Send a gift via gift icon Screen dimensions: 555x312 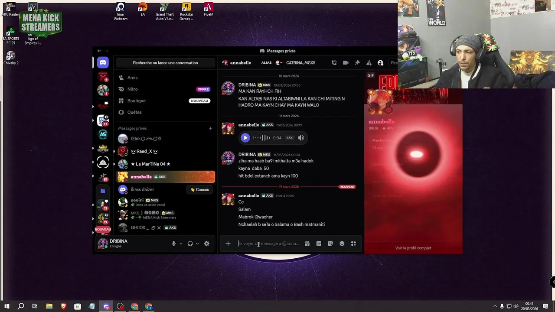(x=307, y=244)
